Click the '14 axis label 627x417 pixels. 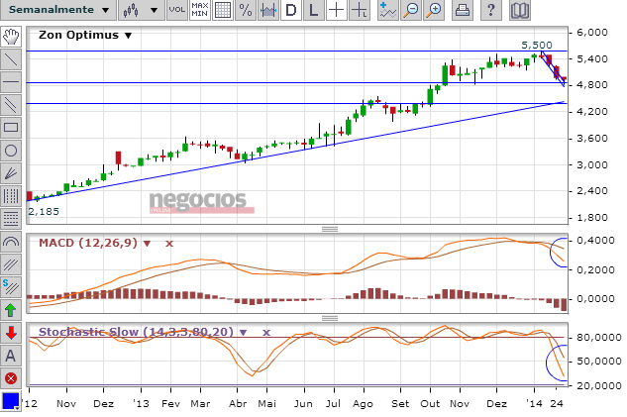[534, 404]
